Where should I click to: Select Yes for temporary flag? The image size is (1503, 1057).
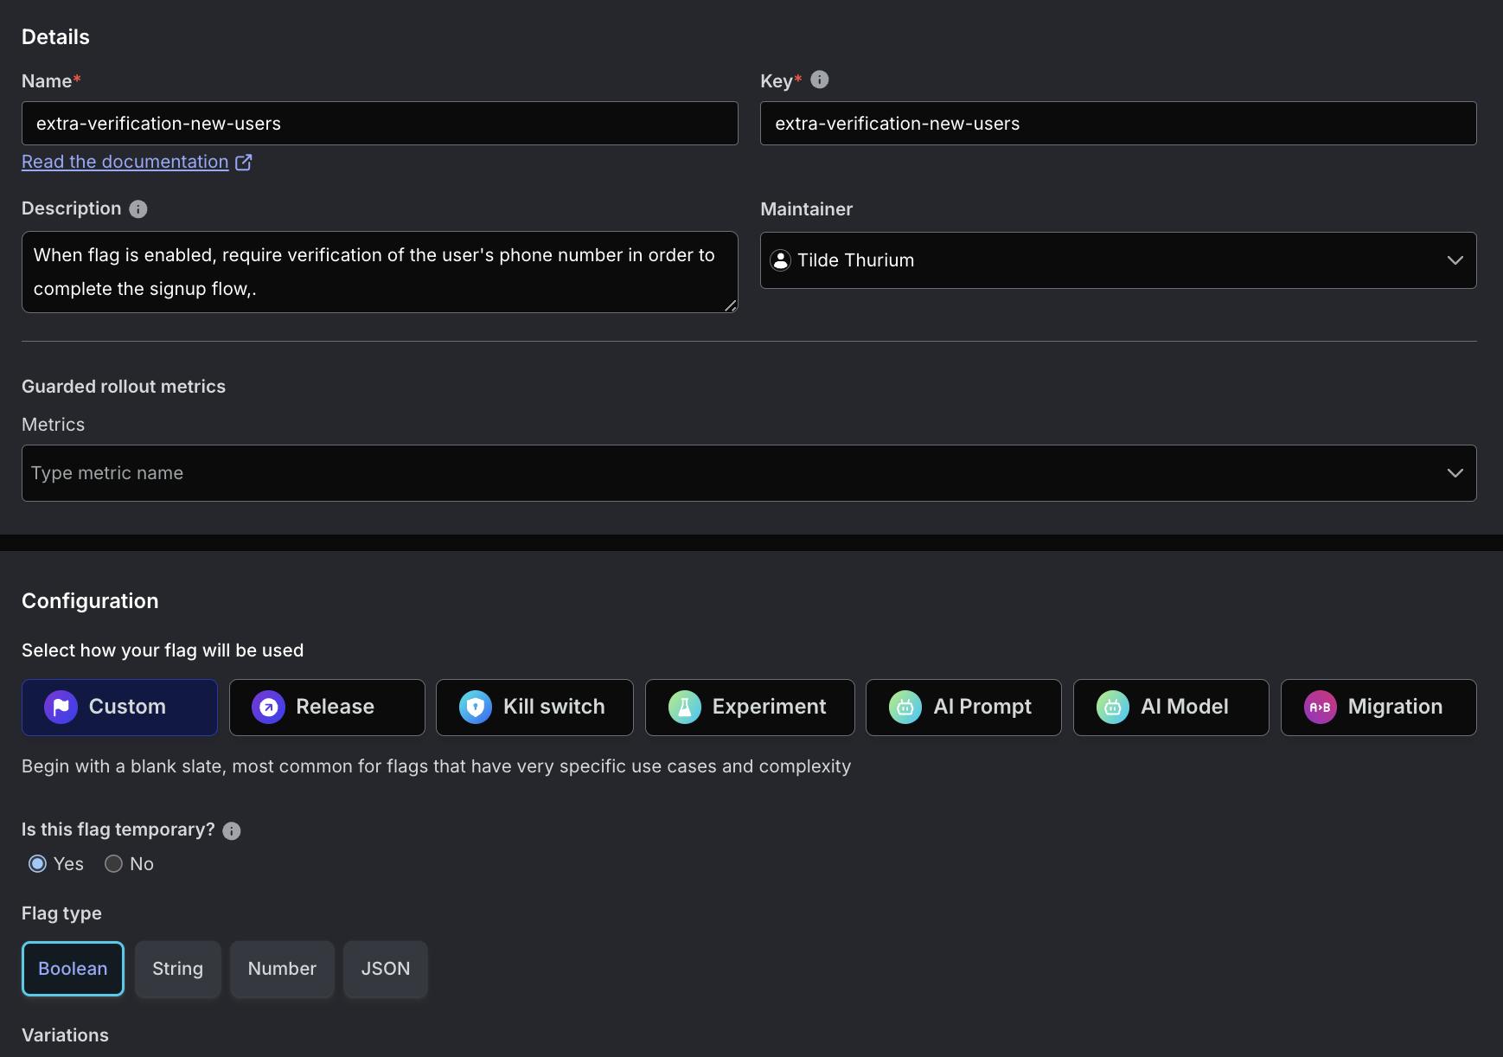[x=37, y=864]
